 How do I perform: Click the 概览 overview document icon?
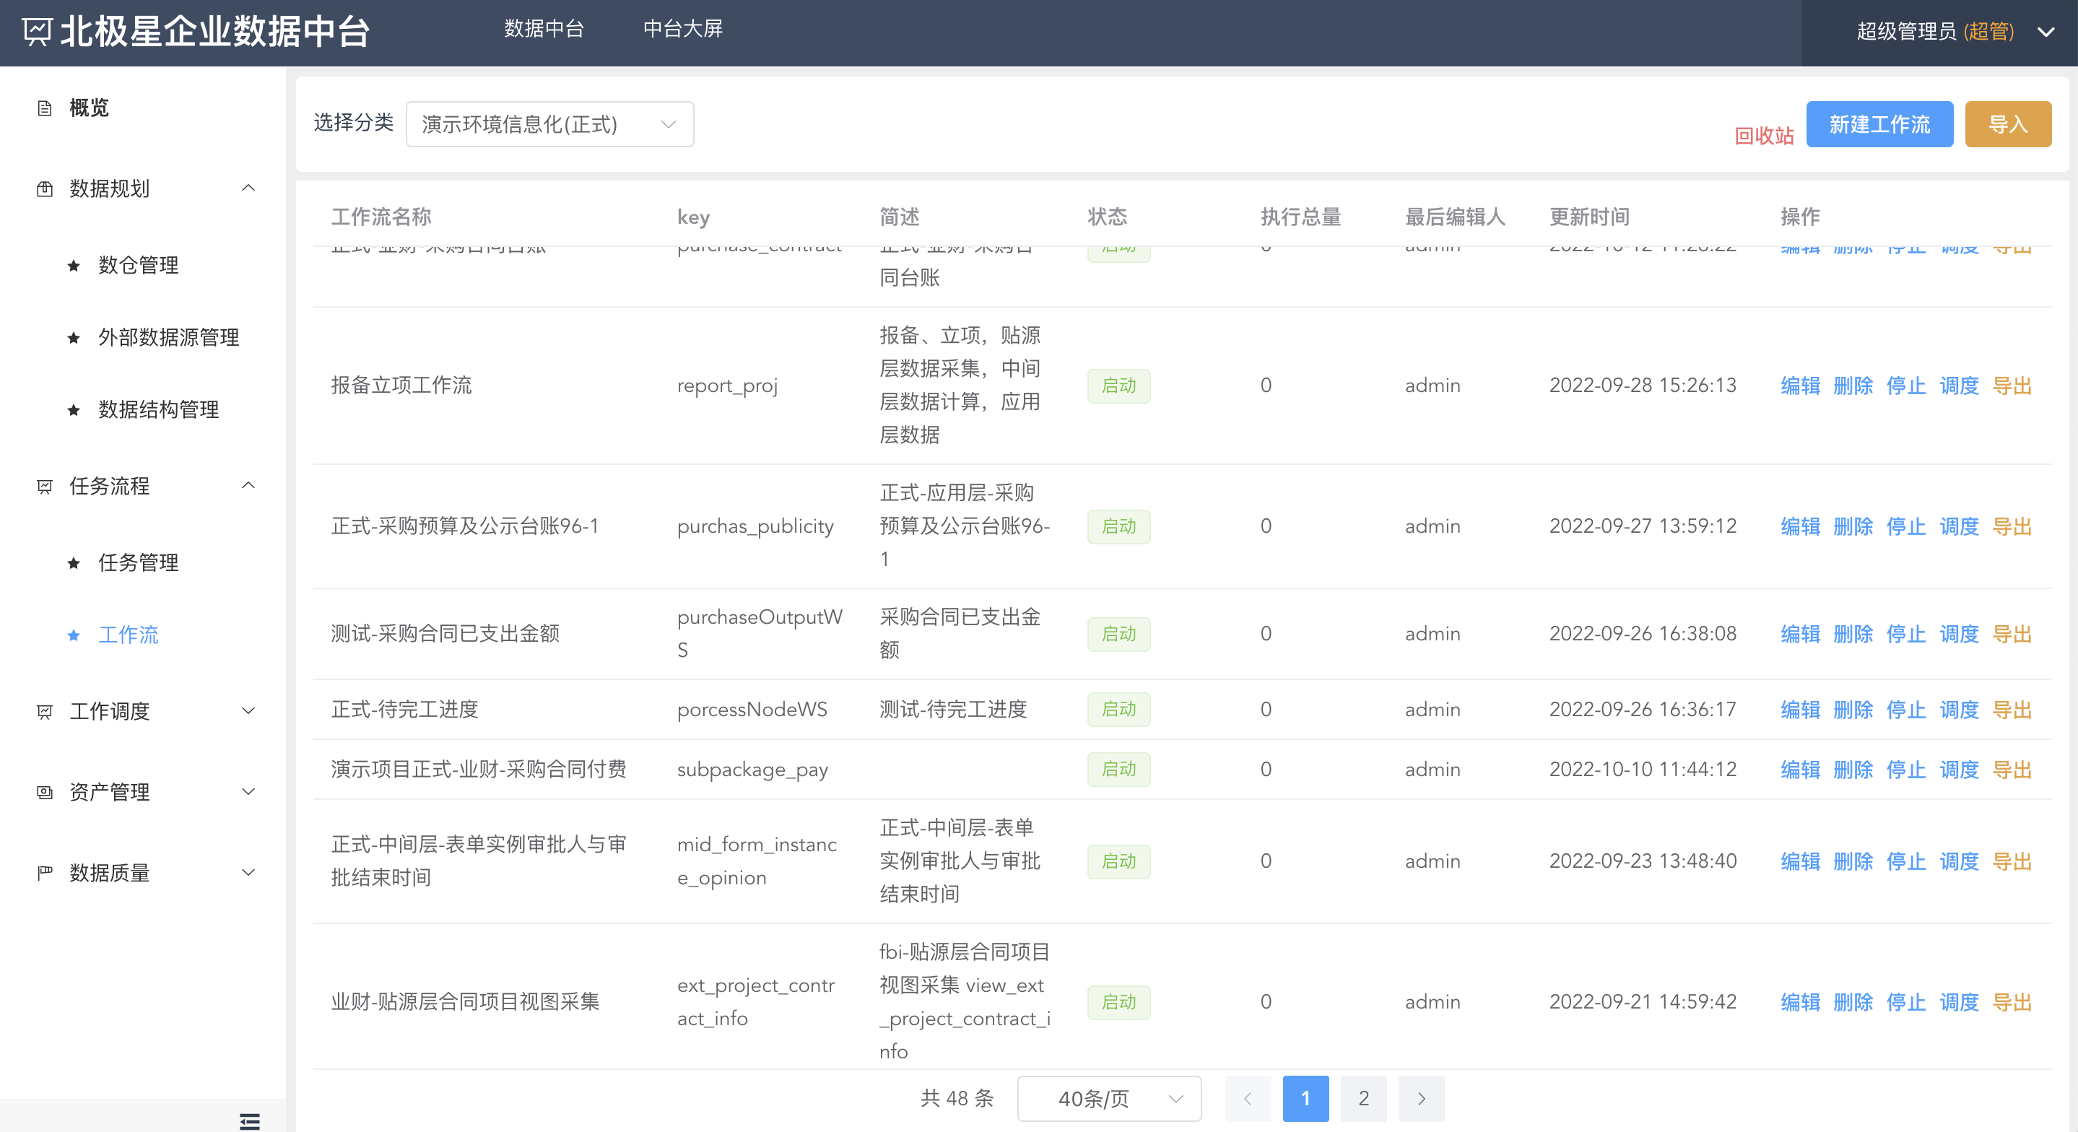[x=45, y=108]
